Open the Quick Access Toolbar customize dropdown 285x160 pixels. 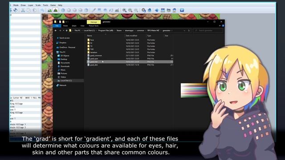(66, 22)
